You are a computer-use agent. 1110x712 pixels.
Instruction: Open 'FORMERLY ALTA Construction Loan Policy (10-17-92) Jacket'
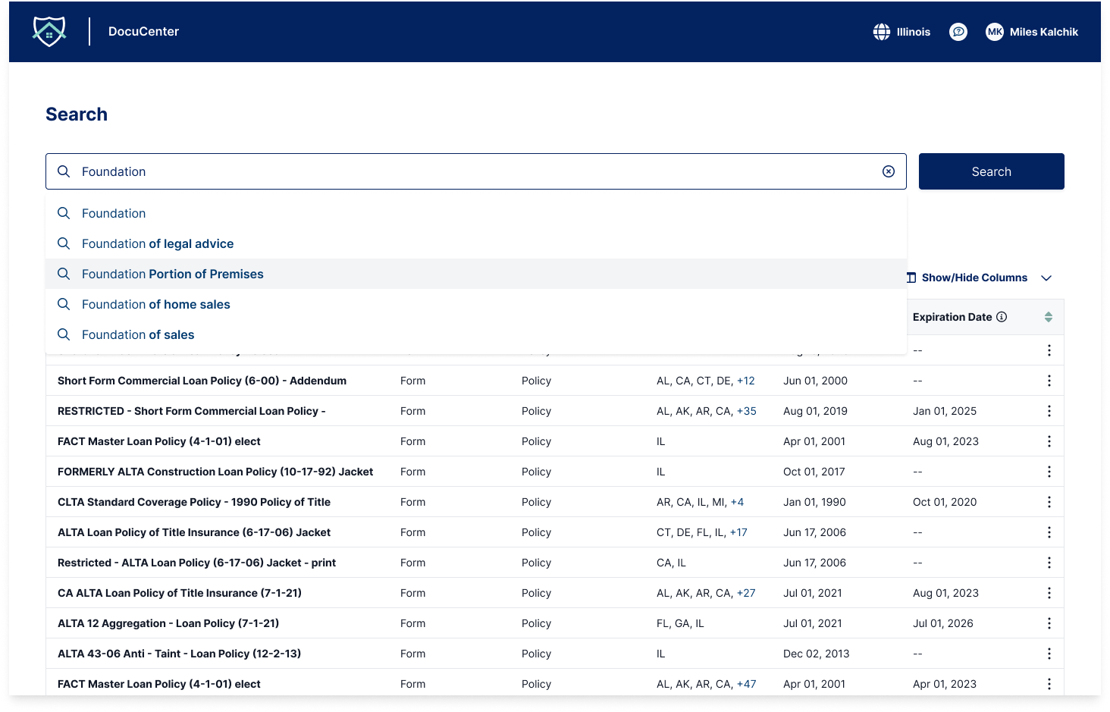click(x=215, y=472)
